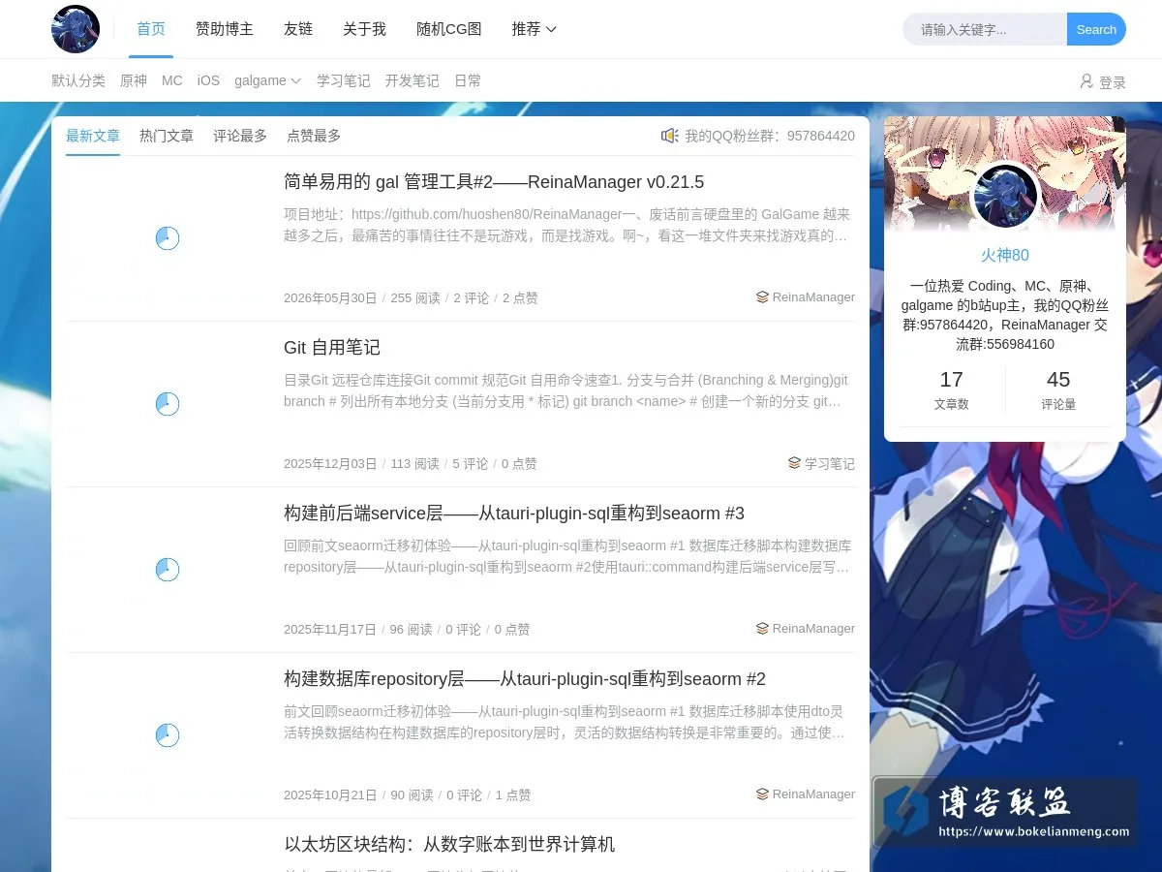This screenshot has width=1162, height=872.
Task: Click the blog logo avatar in header
Action: click(76, 29)
